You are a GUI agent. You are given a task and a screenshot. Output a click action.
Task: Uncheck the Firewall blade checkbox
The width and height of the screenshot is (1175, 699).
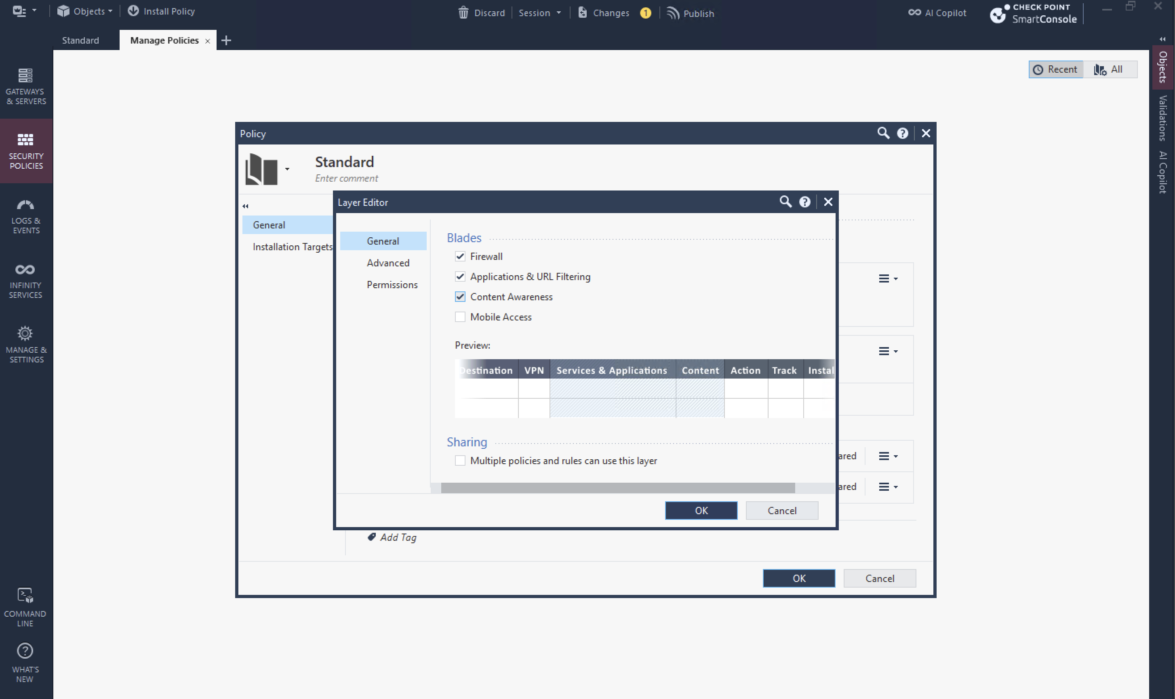coord(460,256)
